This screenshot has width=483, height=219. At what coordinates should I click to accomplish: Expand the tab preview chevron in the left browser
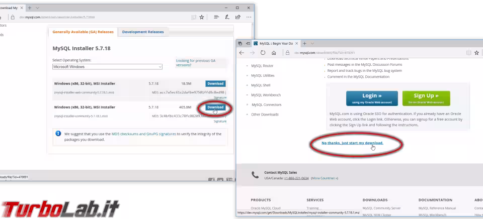[38, 8]
